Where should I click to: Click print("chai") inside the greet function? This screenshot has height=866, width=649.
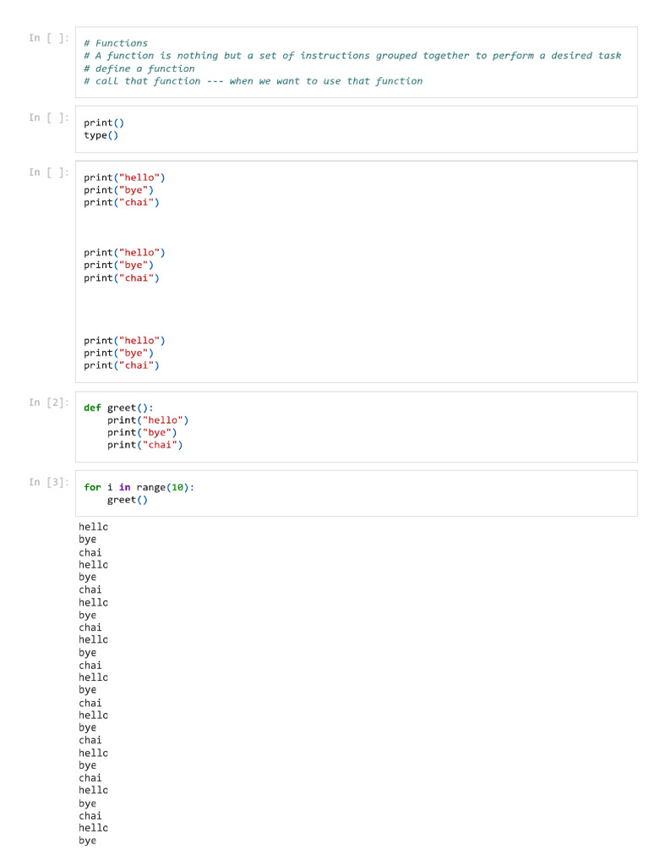[145, 445]
